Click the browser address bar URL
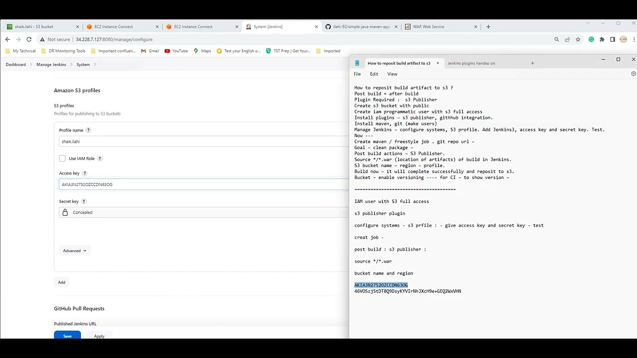This screenshot has height=358, width=637. [114, 39]
